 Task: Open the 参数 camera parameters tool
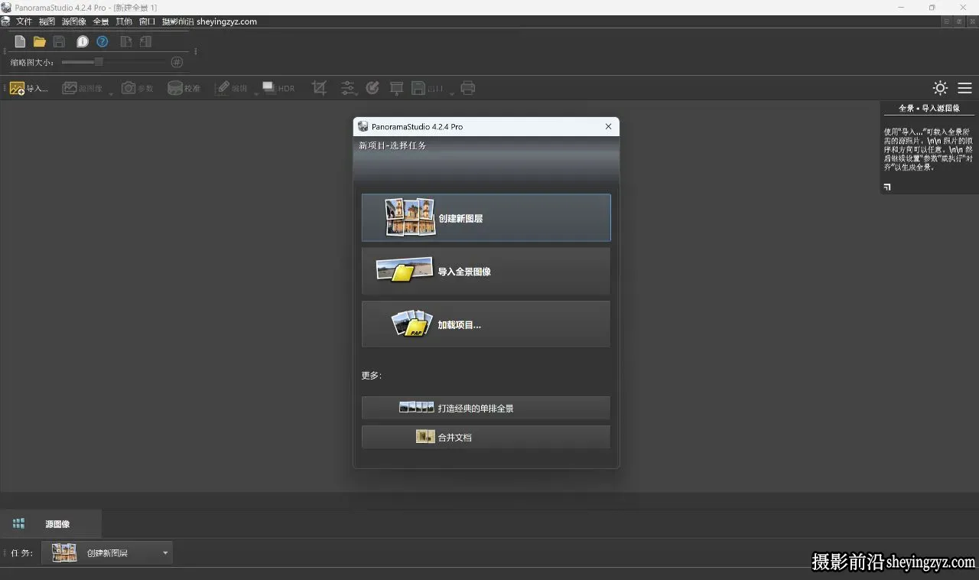pos(138,88)
